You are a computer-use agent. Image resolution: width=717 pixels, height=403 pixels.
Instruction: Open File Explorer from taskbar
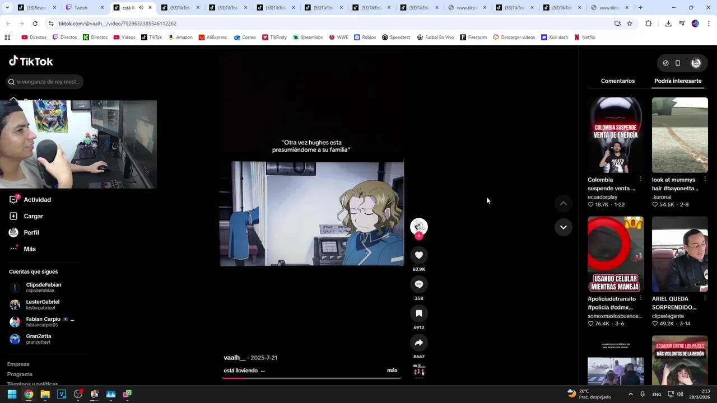(x=45, y=394)
